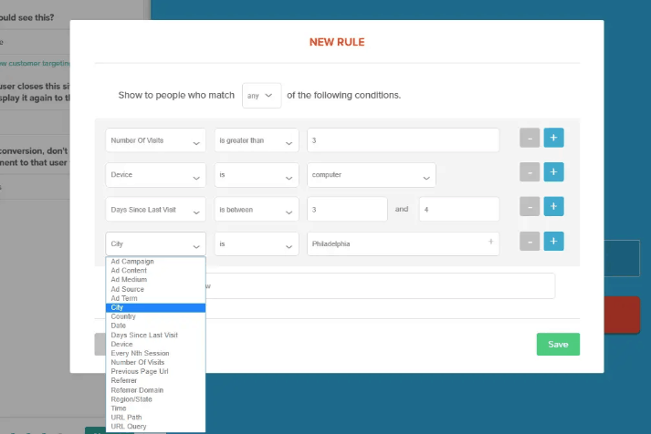Open the 'computer' value dropdown
Viewport: 651px width, 434px height.
[x=372, y=175]
